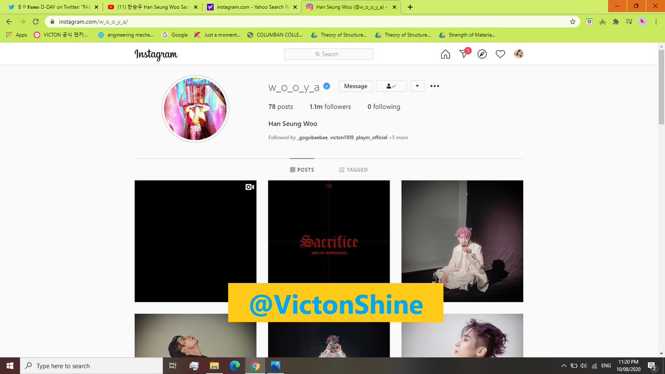The height and width of the screenshot is (374, 665).
Task: Open the TAGGED tab on the profile
Action: 354,170
